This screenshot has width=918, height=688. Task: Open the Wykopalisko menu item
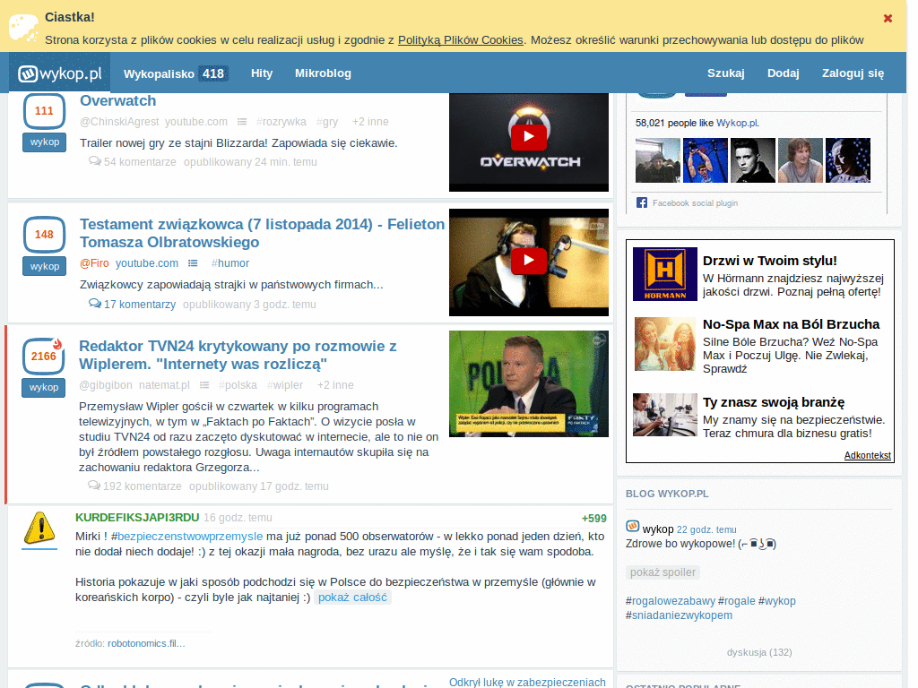click(x=176, y=73)
